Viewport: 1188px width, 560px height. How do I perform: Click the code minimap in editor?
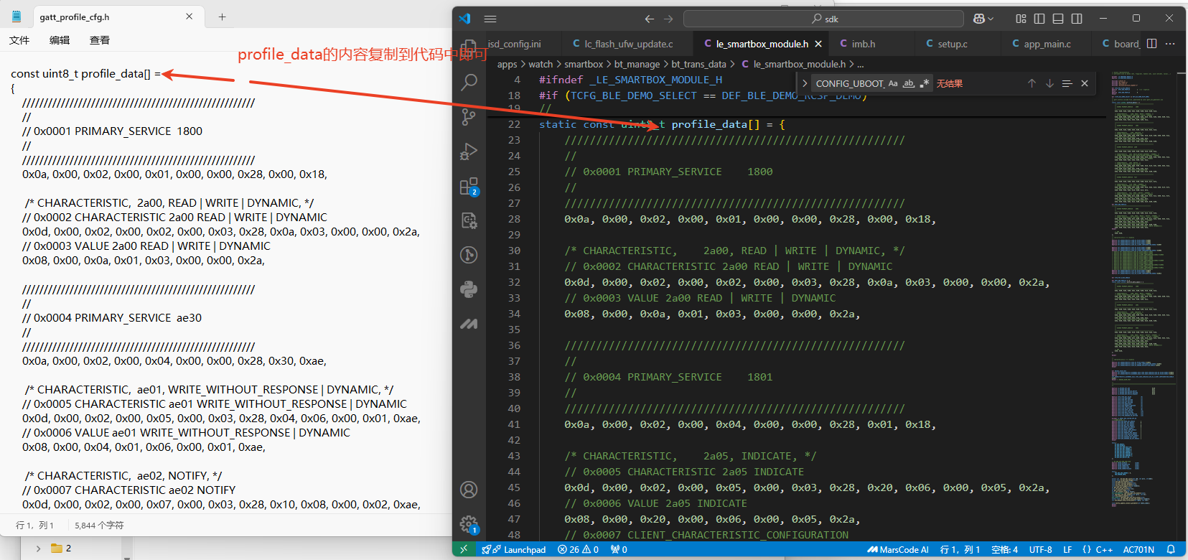point(1143,287)
